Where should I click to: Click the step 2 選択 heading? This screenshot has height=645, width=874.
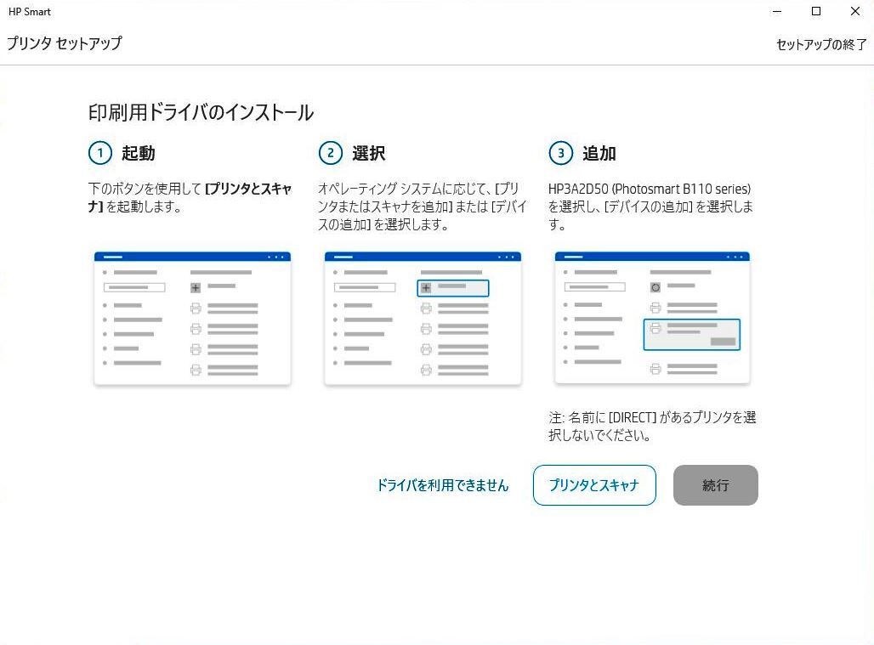tap(368, 153)
